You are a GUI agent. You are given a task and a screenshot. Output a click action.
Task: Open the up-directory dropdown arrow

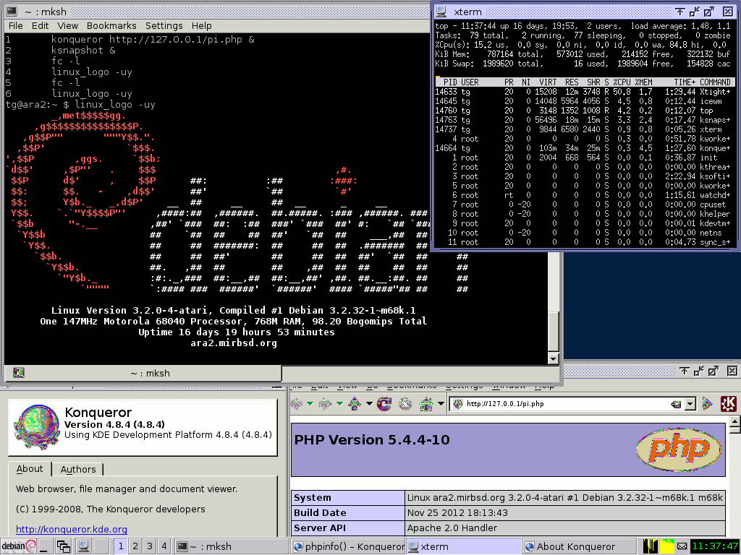pyautogui.click(x=368, y=403)
